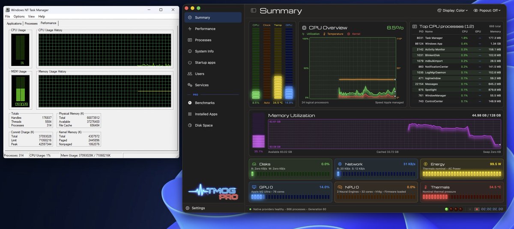Screen dimensions: 514x229
Task: Click the GPU 0 monitor icon
Action: (254, 187)
